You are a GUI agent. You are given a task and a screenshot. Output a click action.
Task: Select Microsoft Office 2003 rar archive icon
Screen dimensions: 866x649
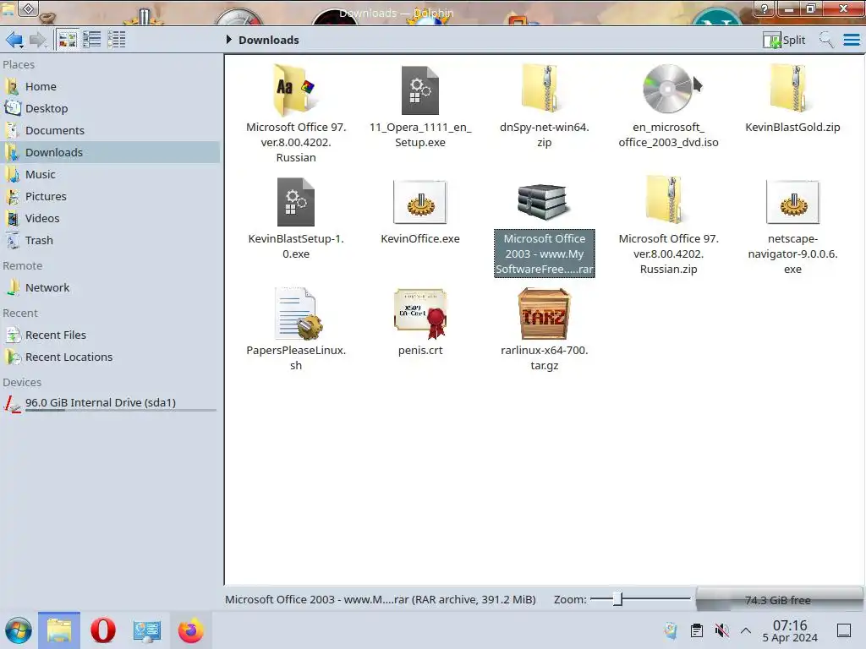click(545, 202)
